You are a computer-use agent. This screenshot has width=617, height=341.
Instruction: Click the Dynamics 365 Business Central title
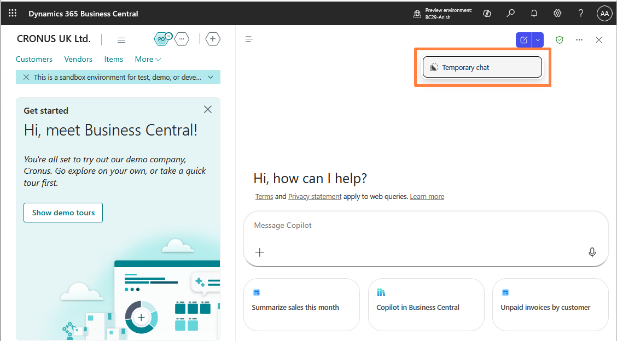coord(84,14)
